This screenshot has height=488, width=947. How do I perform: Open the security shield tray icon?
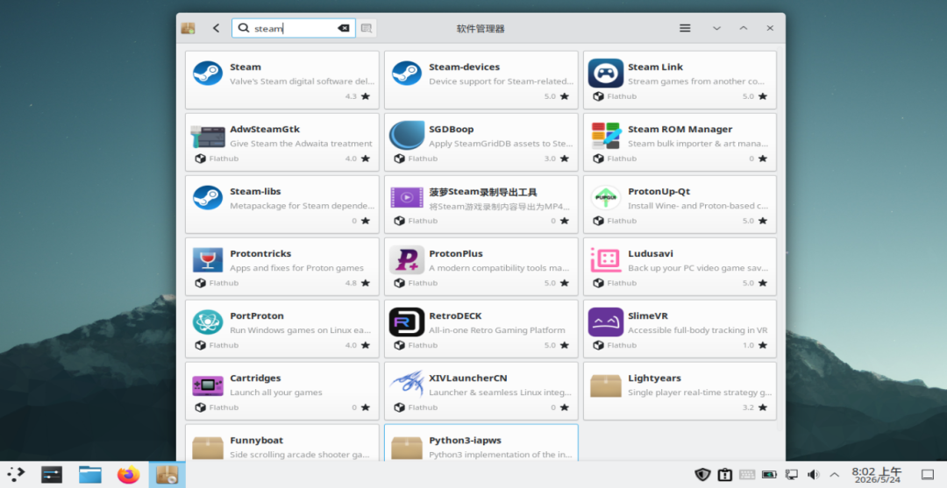coord(702,475)
